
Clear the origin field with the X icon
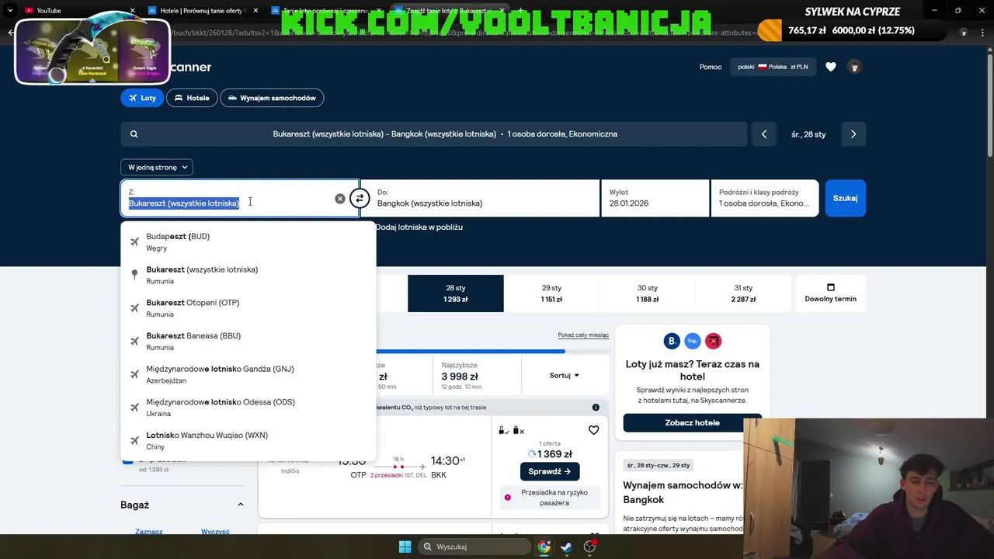(x=340, y=199)
